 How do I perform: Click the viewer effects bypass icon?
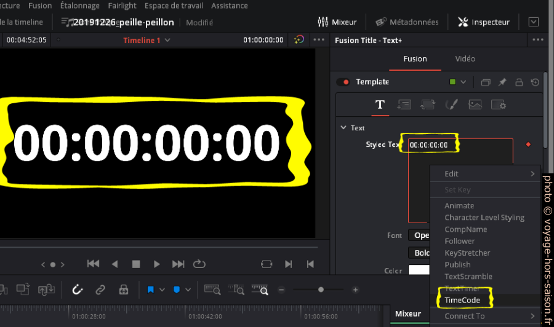click(x=299, y=40)
